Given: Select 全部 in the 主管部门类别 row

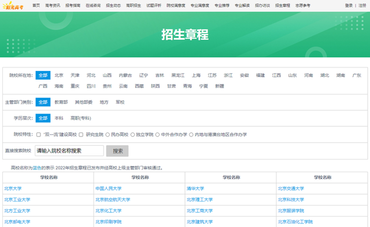Looking at the screenshot, I should (x=43, y=102).
